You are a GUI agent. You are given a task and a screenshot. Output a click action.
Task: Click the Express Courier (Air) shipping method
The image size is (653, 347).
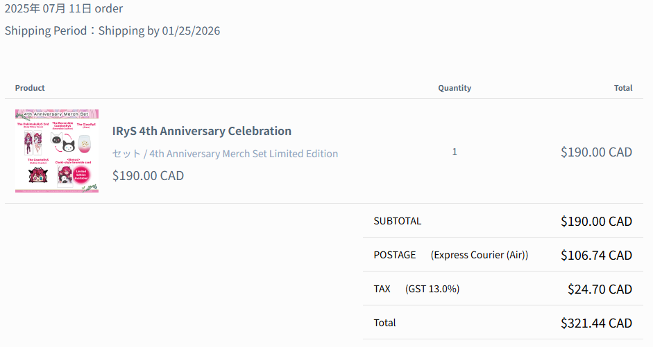(x=480, y=255)
